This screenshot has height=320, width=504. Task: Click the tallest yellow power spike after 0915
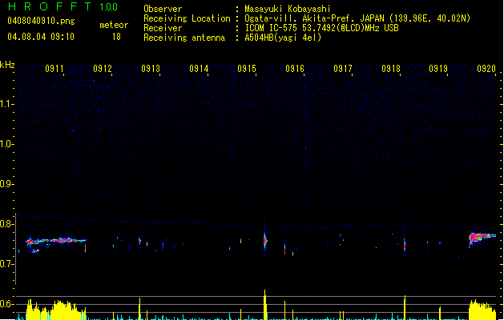[265, 305]
